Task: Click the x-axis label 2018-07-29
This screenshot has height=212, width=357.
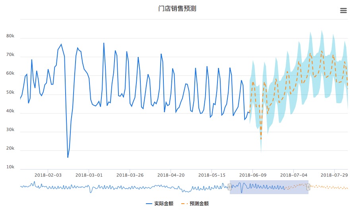Action: click(x=334, y=175)
